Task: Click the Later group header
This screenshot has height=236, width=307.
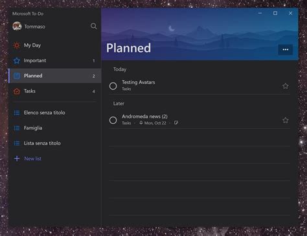Action: (119, 104)
